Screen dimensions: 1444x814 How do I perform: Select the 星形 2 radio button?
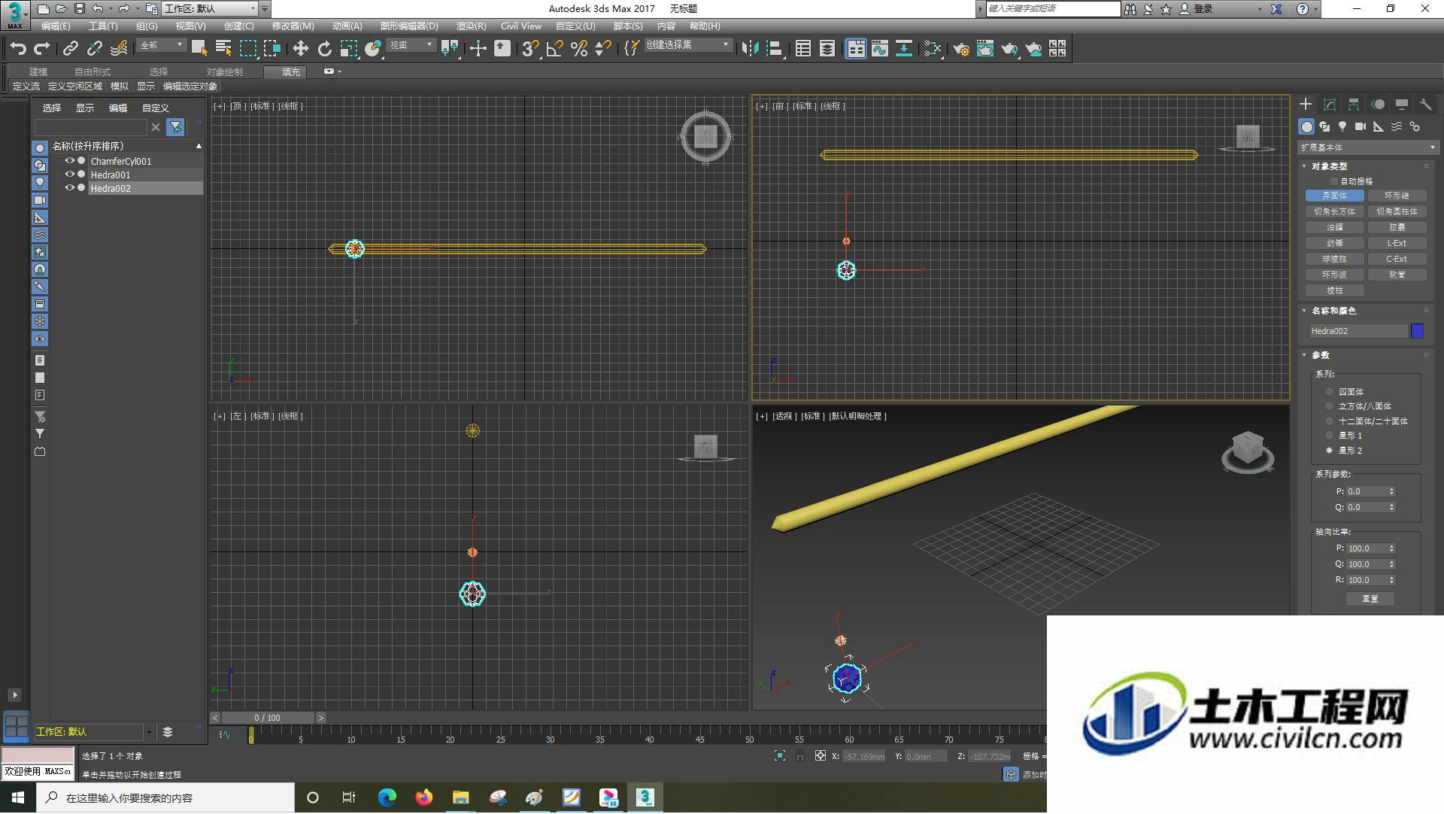click(1330, 451)
